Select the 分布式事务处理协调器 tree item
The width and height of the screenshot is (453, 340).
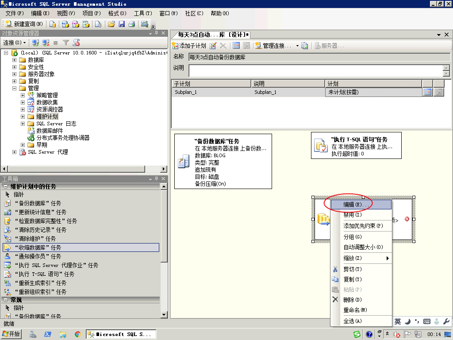pyautogui.click(x=63, y=138)
